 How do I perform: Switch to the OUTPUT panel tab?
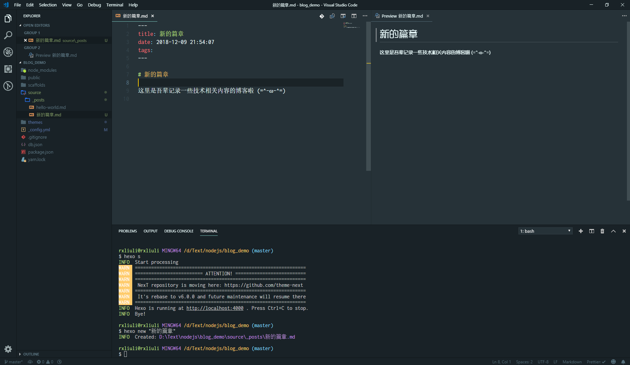(151, 231)
